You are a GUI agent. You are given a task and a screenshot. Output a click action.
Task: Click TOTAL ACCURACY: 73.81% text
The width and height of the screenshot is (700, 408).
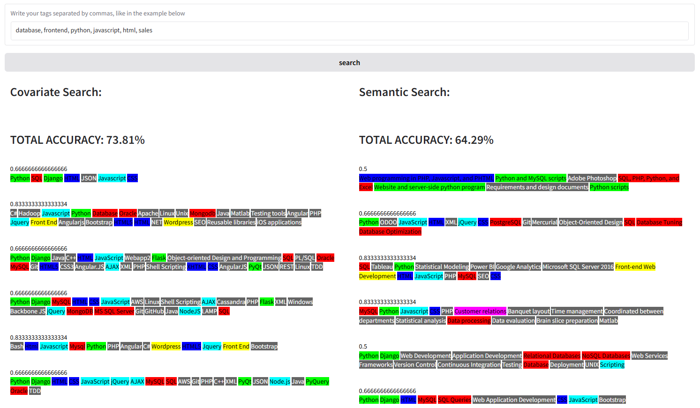pyautogui.click(x=77, y=140)
